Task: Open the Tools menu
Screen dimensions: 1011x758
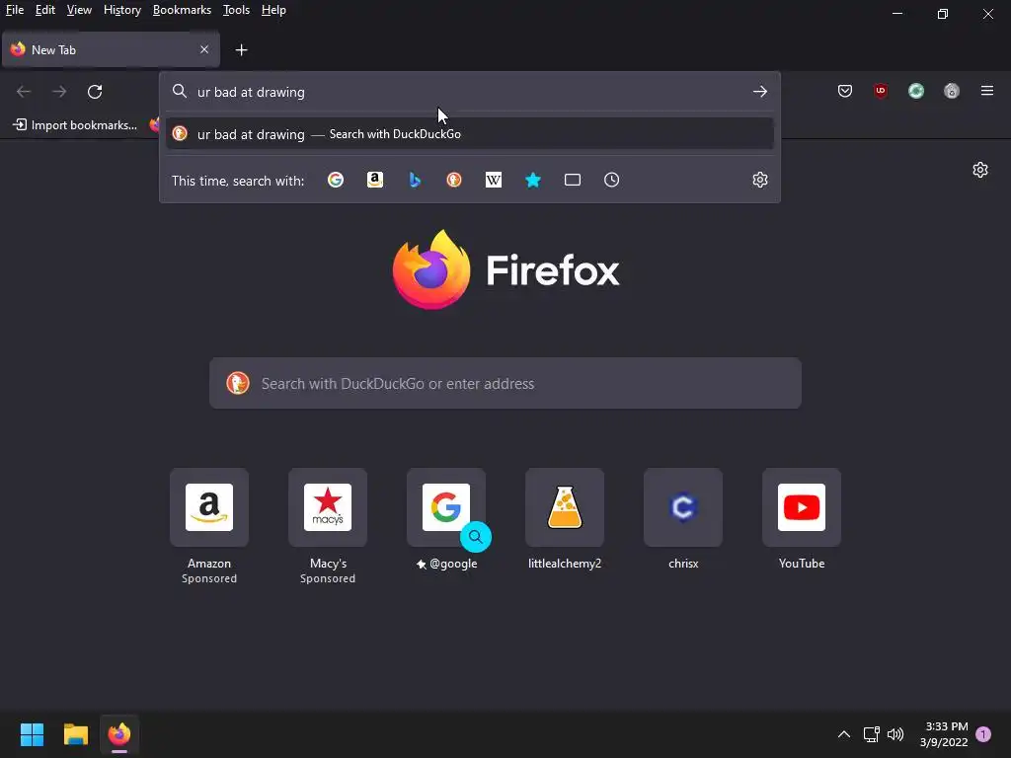Action: pos(236,10)
